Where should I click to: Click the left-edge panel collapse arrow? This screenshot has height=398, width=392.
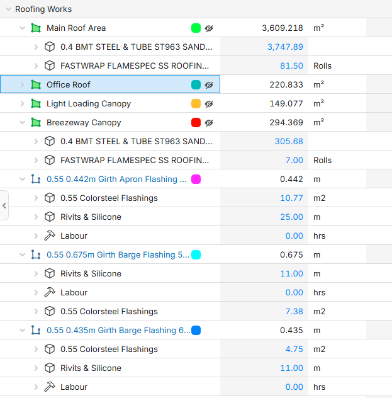tap(4, 205)
